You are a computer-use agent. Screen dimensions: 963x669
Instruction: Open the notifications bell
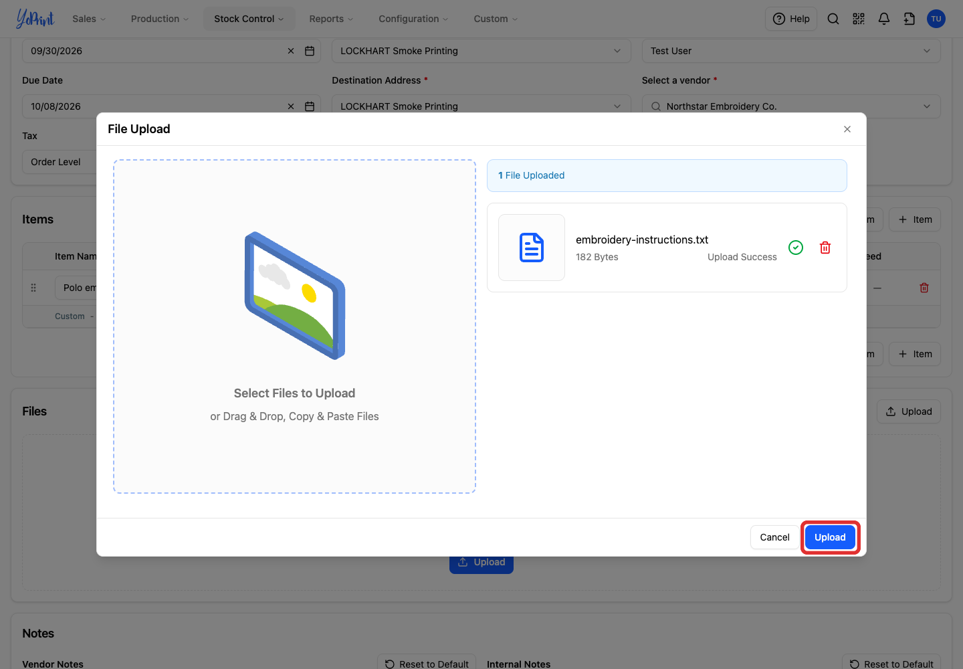pos(884,19)
